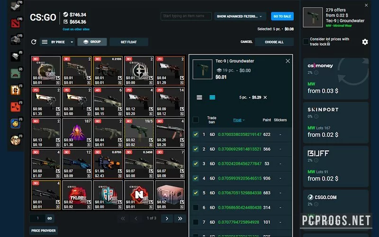Image resolution: width=379 pixels, height=237 pixels.
Task: Open the cs.money marketplace card
Action: click(336, 79)
